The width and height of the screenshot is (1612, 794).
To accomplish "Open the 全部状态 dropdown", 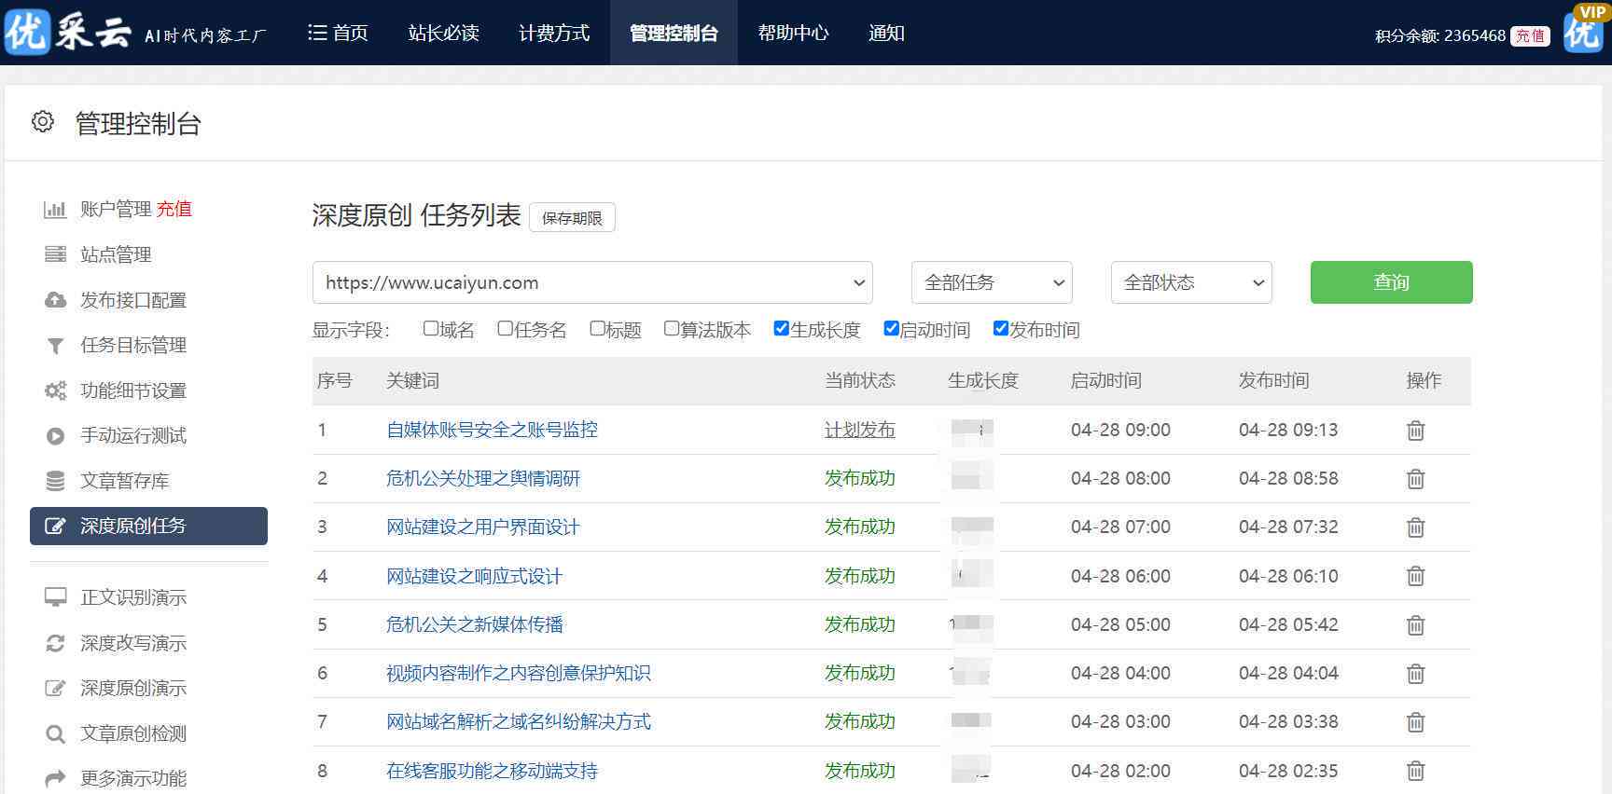I will [x=1191, y=282].
